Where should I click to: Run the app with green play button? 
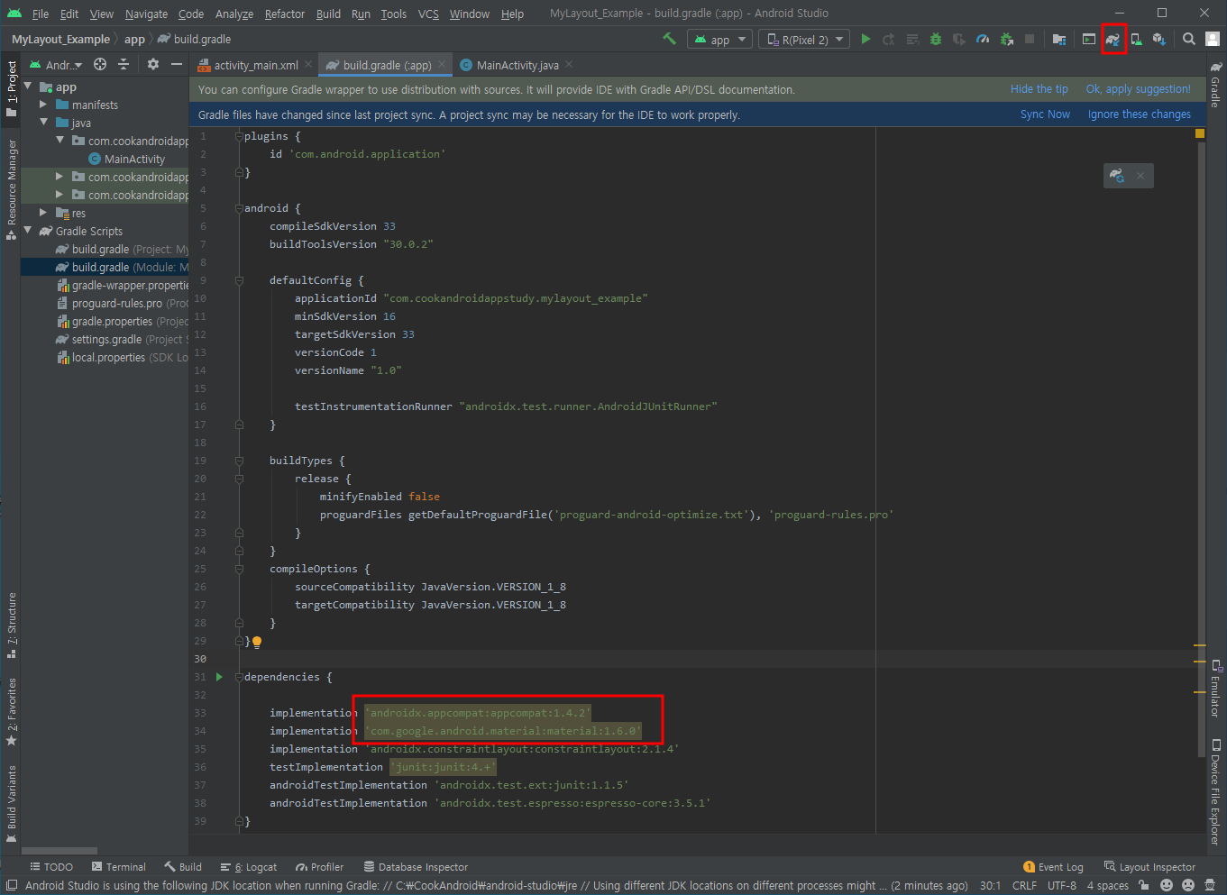coord(865,39)
